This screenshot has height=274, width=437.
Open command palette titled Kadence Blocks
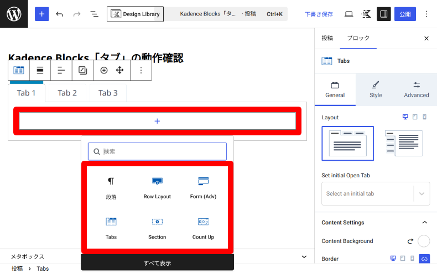click(x=226, y=14)
